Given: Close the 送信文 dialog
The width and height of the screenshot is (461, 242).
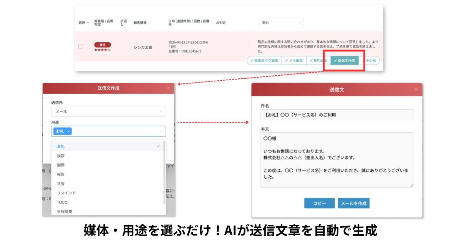Looking at the screenshot, I should [x=416, y=90].
